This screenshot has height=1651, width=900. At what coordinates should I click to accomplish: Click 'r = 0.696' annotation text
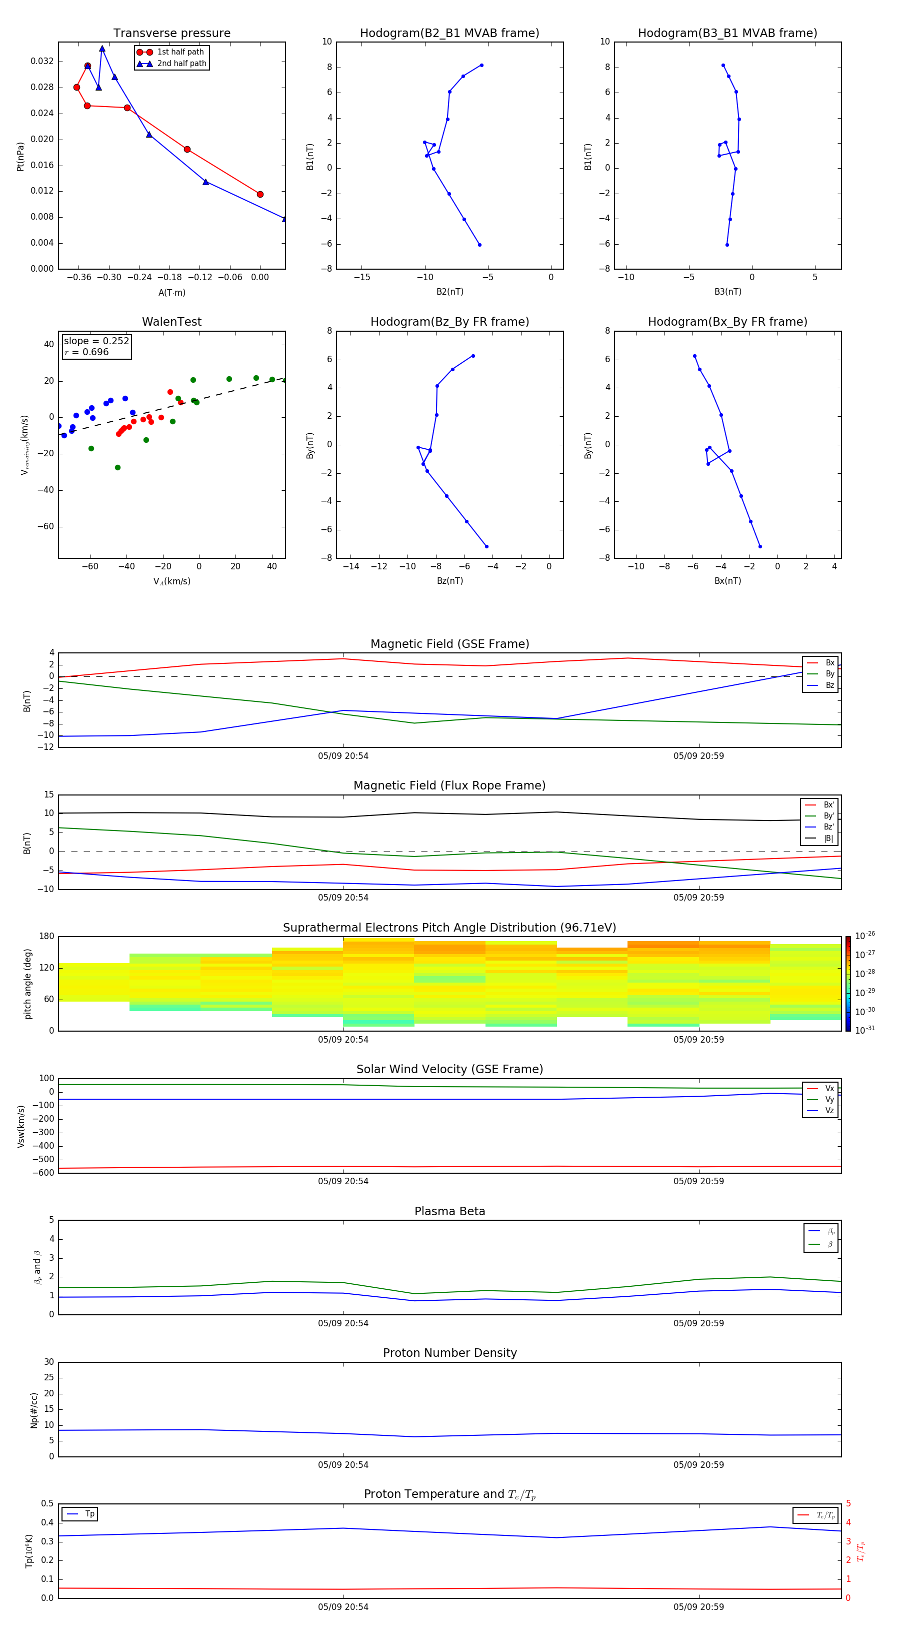point(86,352)
